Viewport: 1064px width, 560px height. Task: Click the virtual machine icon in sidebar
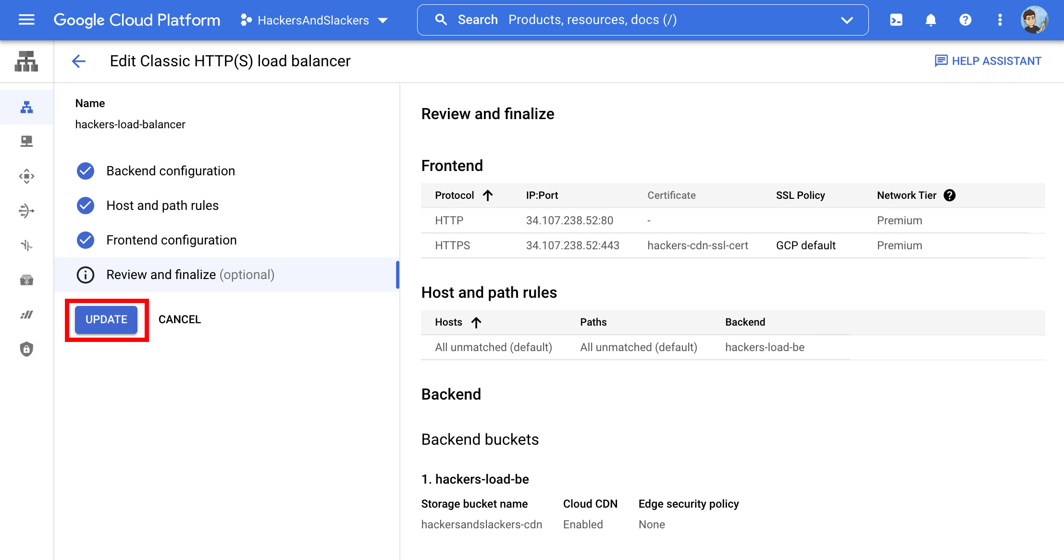pyautogui.click(x=26, y=141)
